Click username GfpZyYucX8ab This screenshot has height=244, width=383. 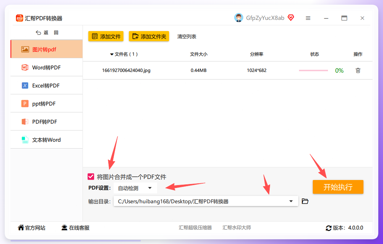coord(265,18)
